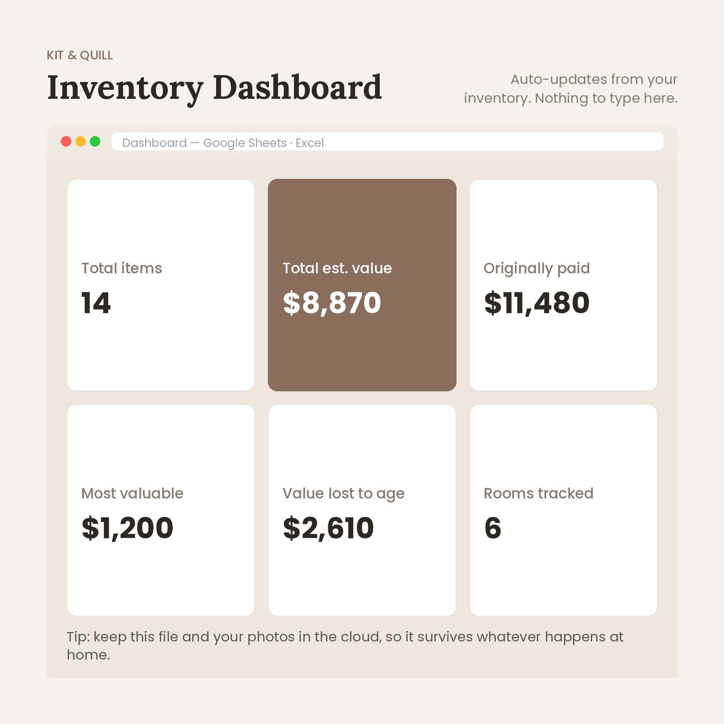Screen dimensions: 724x724
Task: Click the Auto-updates from your inventory note
Action: pyautogui.click(x=571, y=89)
